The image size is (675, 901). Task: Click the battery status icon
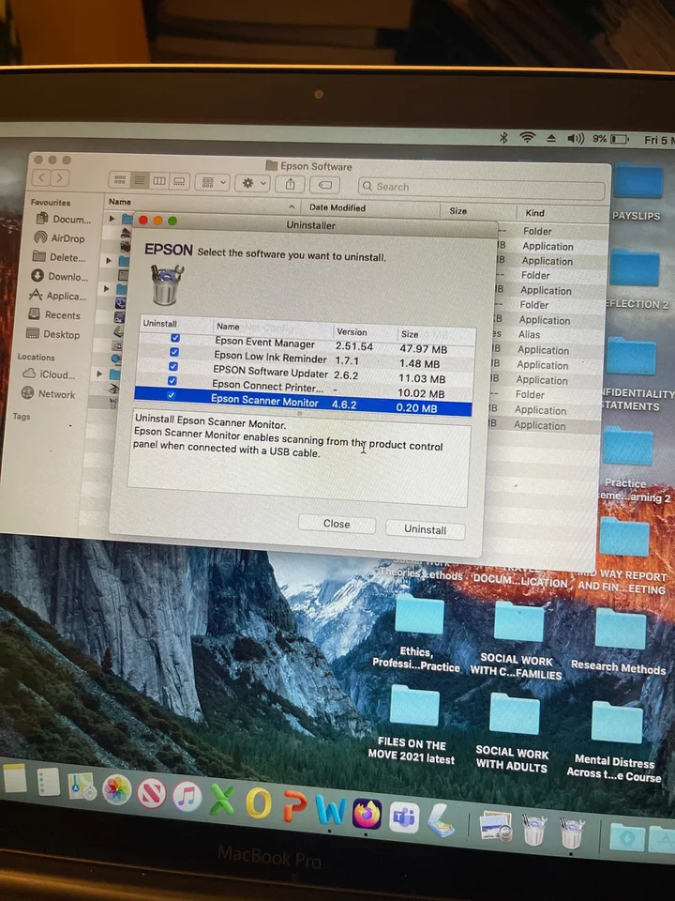pos(619,139)
